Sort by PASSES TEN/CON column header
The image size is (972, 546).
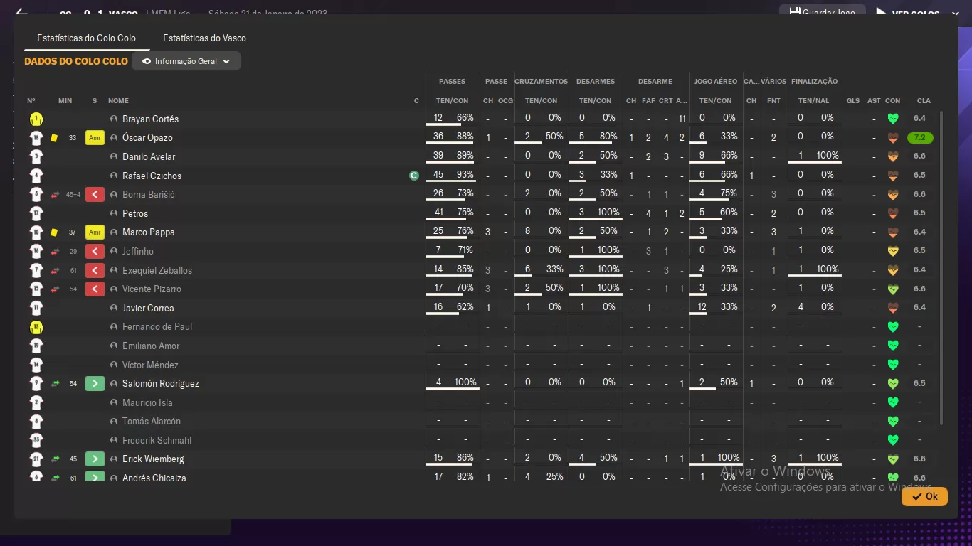point(453,101)
